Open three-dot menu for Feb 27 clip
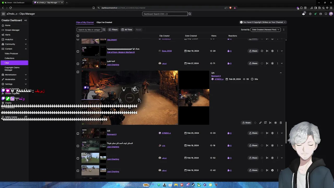The image size is (334, 188). (x=278, y=63)
